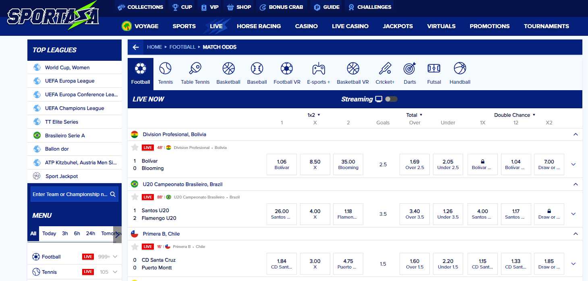Image resolution: width=588 pixels, height=281 pixels.
Task: Select the Tennis sport icon
Action: [x=165, y=72]
